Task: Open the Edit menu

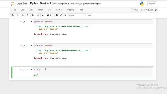Action: click(x=23, y=10)
